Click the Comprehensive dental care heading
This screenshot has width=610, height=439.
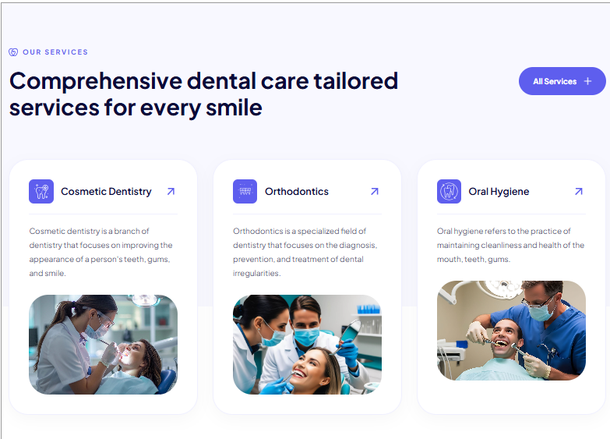click(x=203, y=94)
